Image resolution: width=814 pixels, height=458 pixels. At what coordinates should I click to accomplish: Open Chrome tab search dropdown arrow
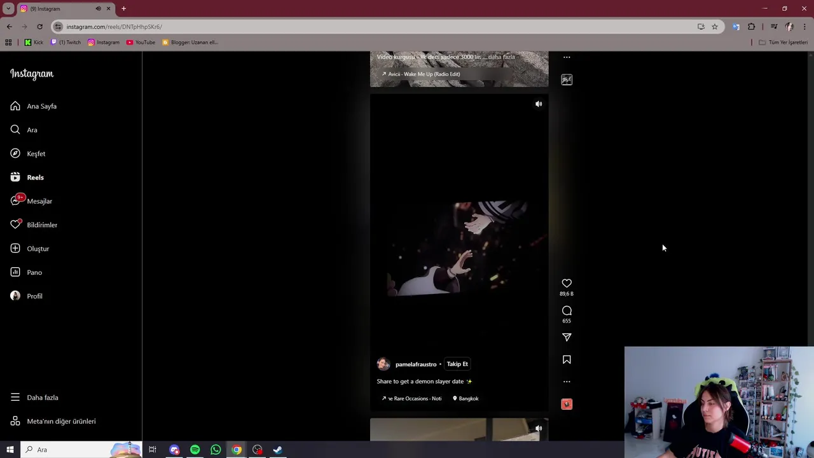point(8,8)
